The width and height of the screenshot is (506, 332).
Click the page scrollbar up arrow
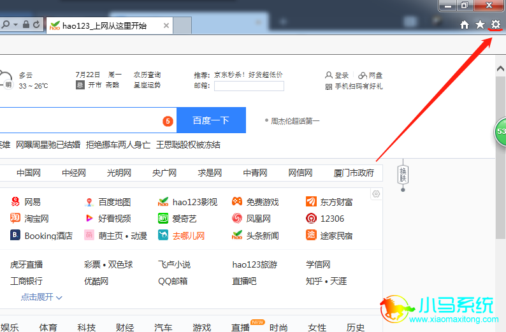[x=500, y=68]
